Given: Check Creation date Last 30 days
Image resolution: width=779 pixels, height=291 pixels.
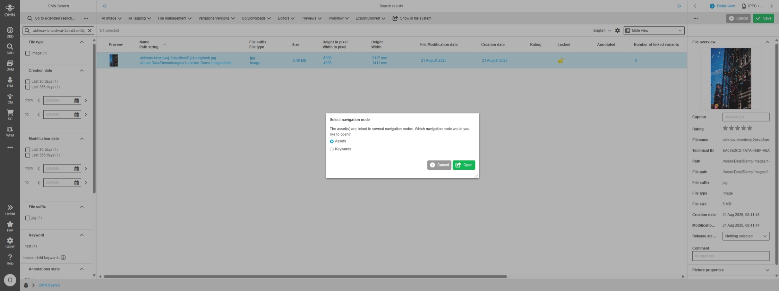Looking at the screenshot, I should (x=28, y=81).
